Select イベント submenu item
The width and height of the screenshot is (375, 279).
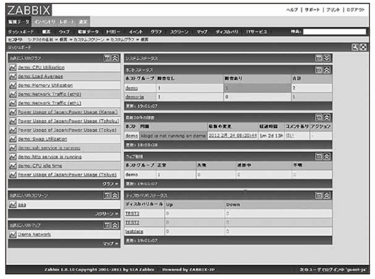(136, 31)
